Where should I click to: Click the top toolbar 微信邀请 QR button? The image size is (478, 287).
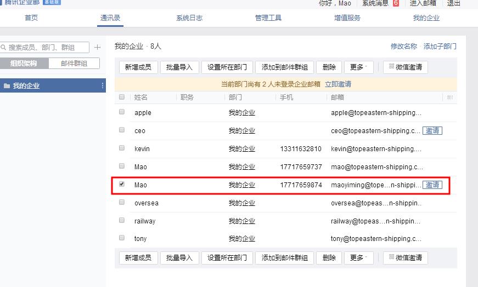[x=406, y=67]
